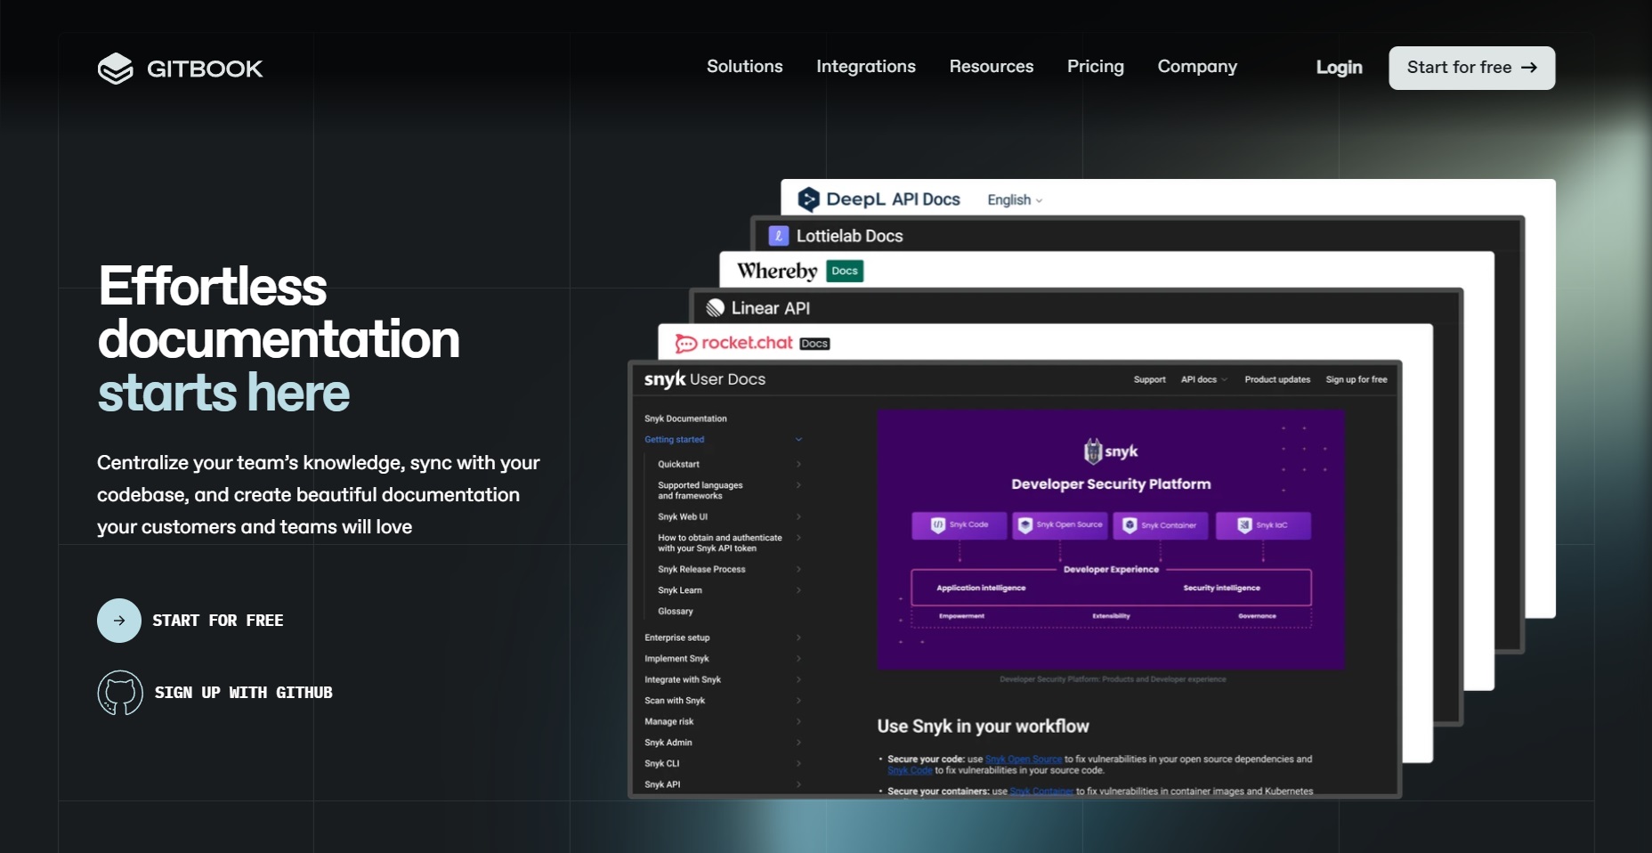Expand the Quickstart item chevron

point(798,464)
